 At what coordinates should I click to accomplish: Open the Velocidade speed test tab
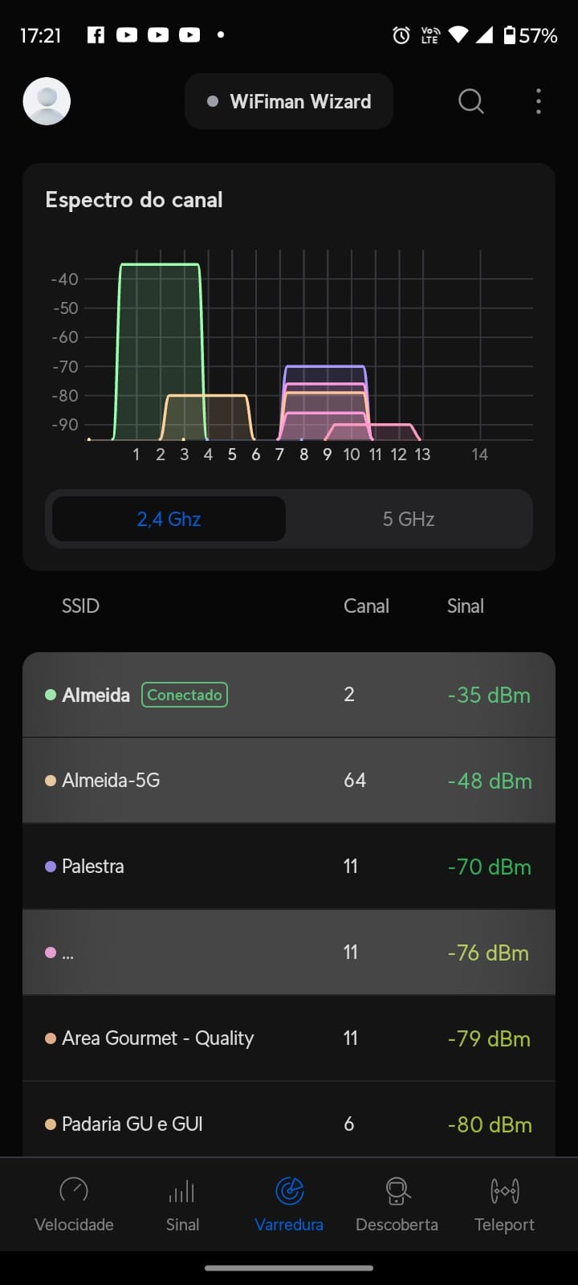click(74, 1204)
